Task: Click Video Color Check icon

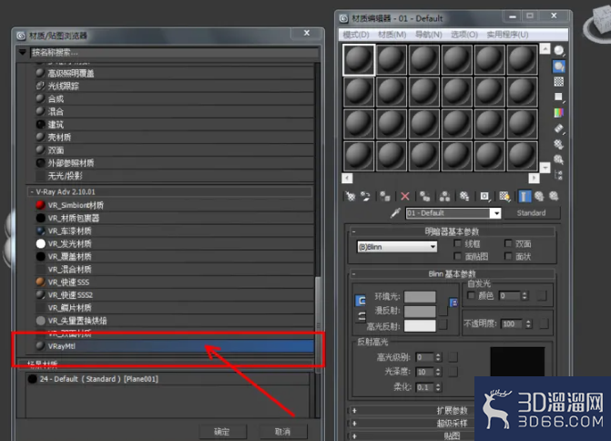Action: (x=559, y=113)
